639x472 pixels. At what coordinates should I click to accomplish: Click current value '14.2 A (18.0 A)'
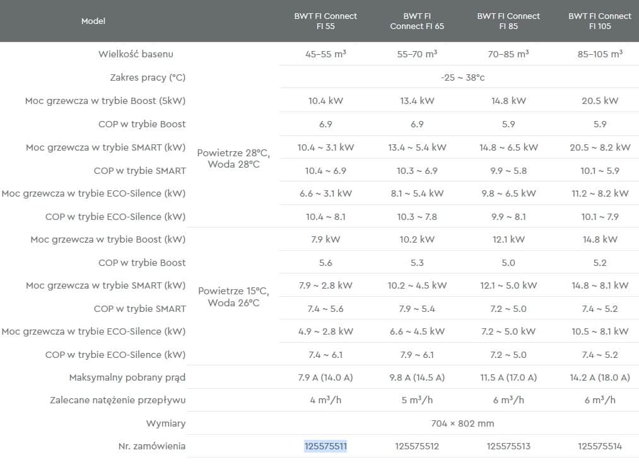[600, 377]
